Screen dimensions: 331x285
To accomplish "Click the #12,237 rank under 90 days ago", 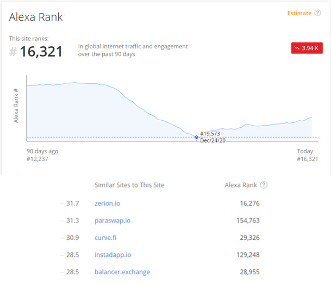I will click(x=38, y=159).
